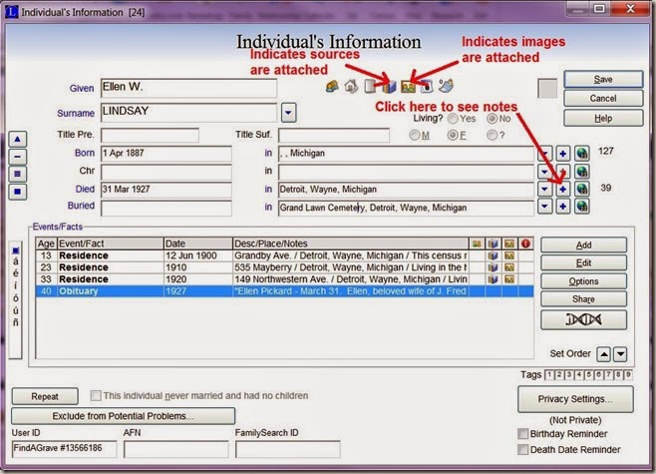Open Privacy Settings
This screenshot has height=474, width=656.
(x=575, y=399)
